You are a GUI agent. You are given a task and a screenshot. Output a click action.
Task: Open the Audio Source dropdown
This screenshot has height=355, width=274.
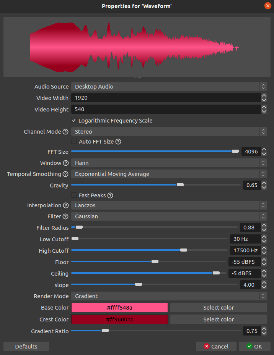(x=169, y=87)
